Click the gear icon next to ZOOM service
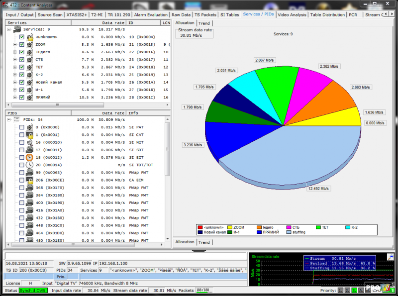398x296 pixels. 29,44
